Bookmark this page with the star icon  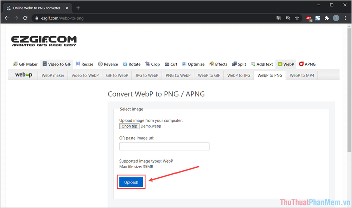click(x=297, y=18)
